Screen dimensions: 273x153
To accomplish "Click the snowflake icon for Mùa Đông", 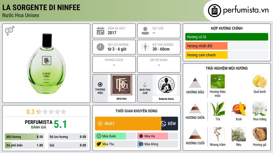I will click(141, 144).
